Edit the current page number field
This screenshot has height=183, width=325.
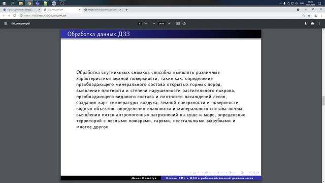click(x=140, y=24)
